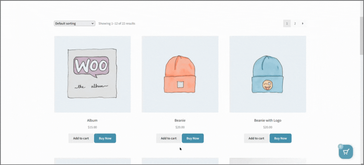The height and width of the screenshot is (165, 364).
Task: Open the Default sorting dropdown
Action: tap(74, 23)
